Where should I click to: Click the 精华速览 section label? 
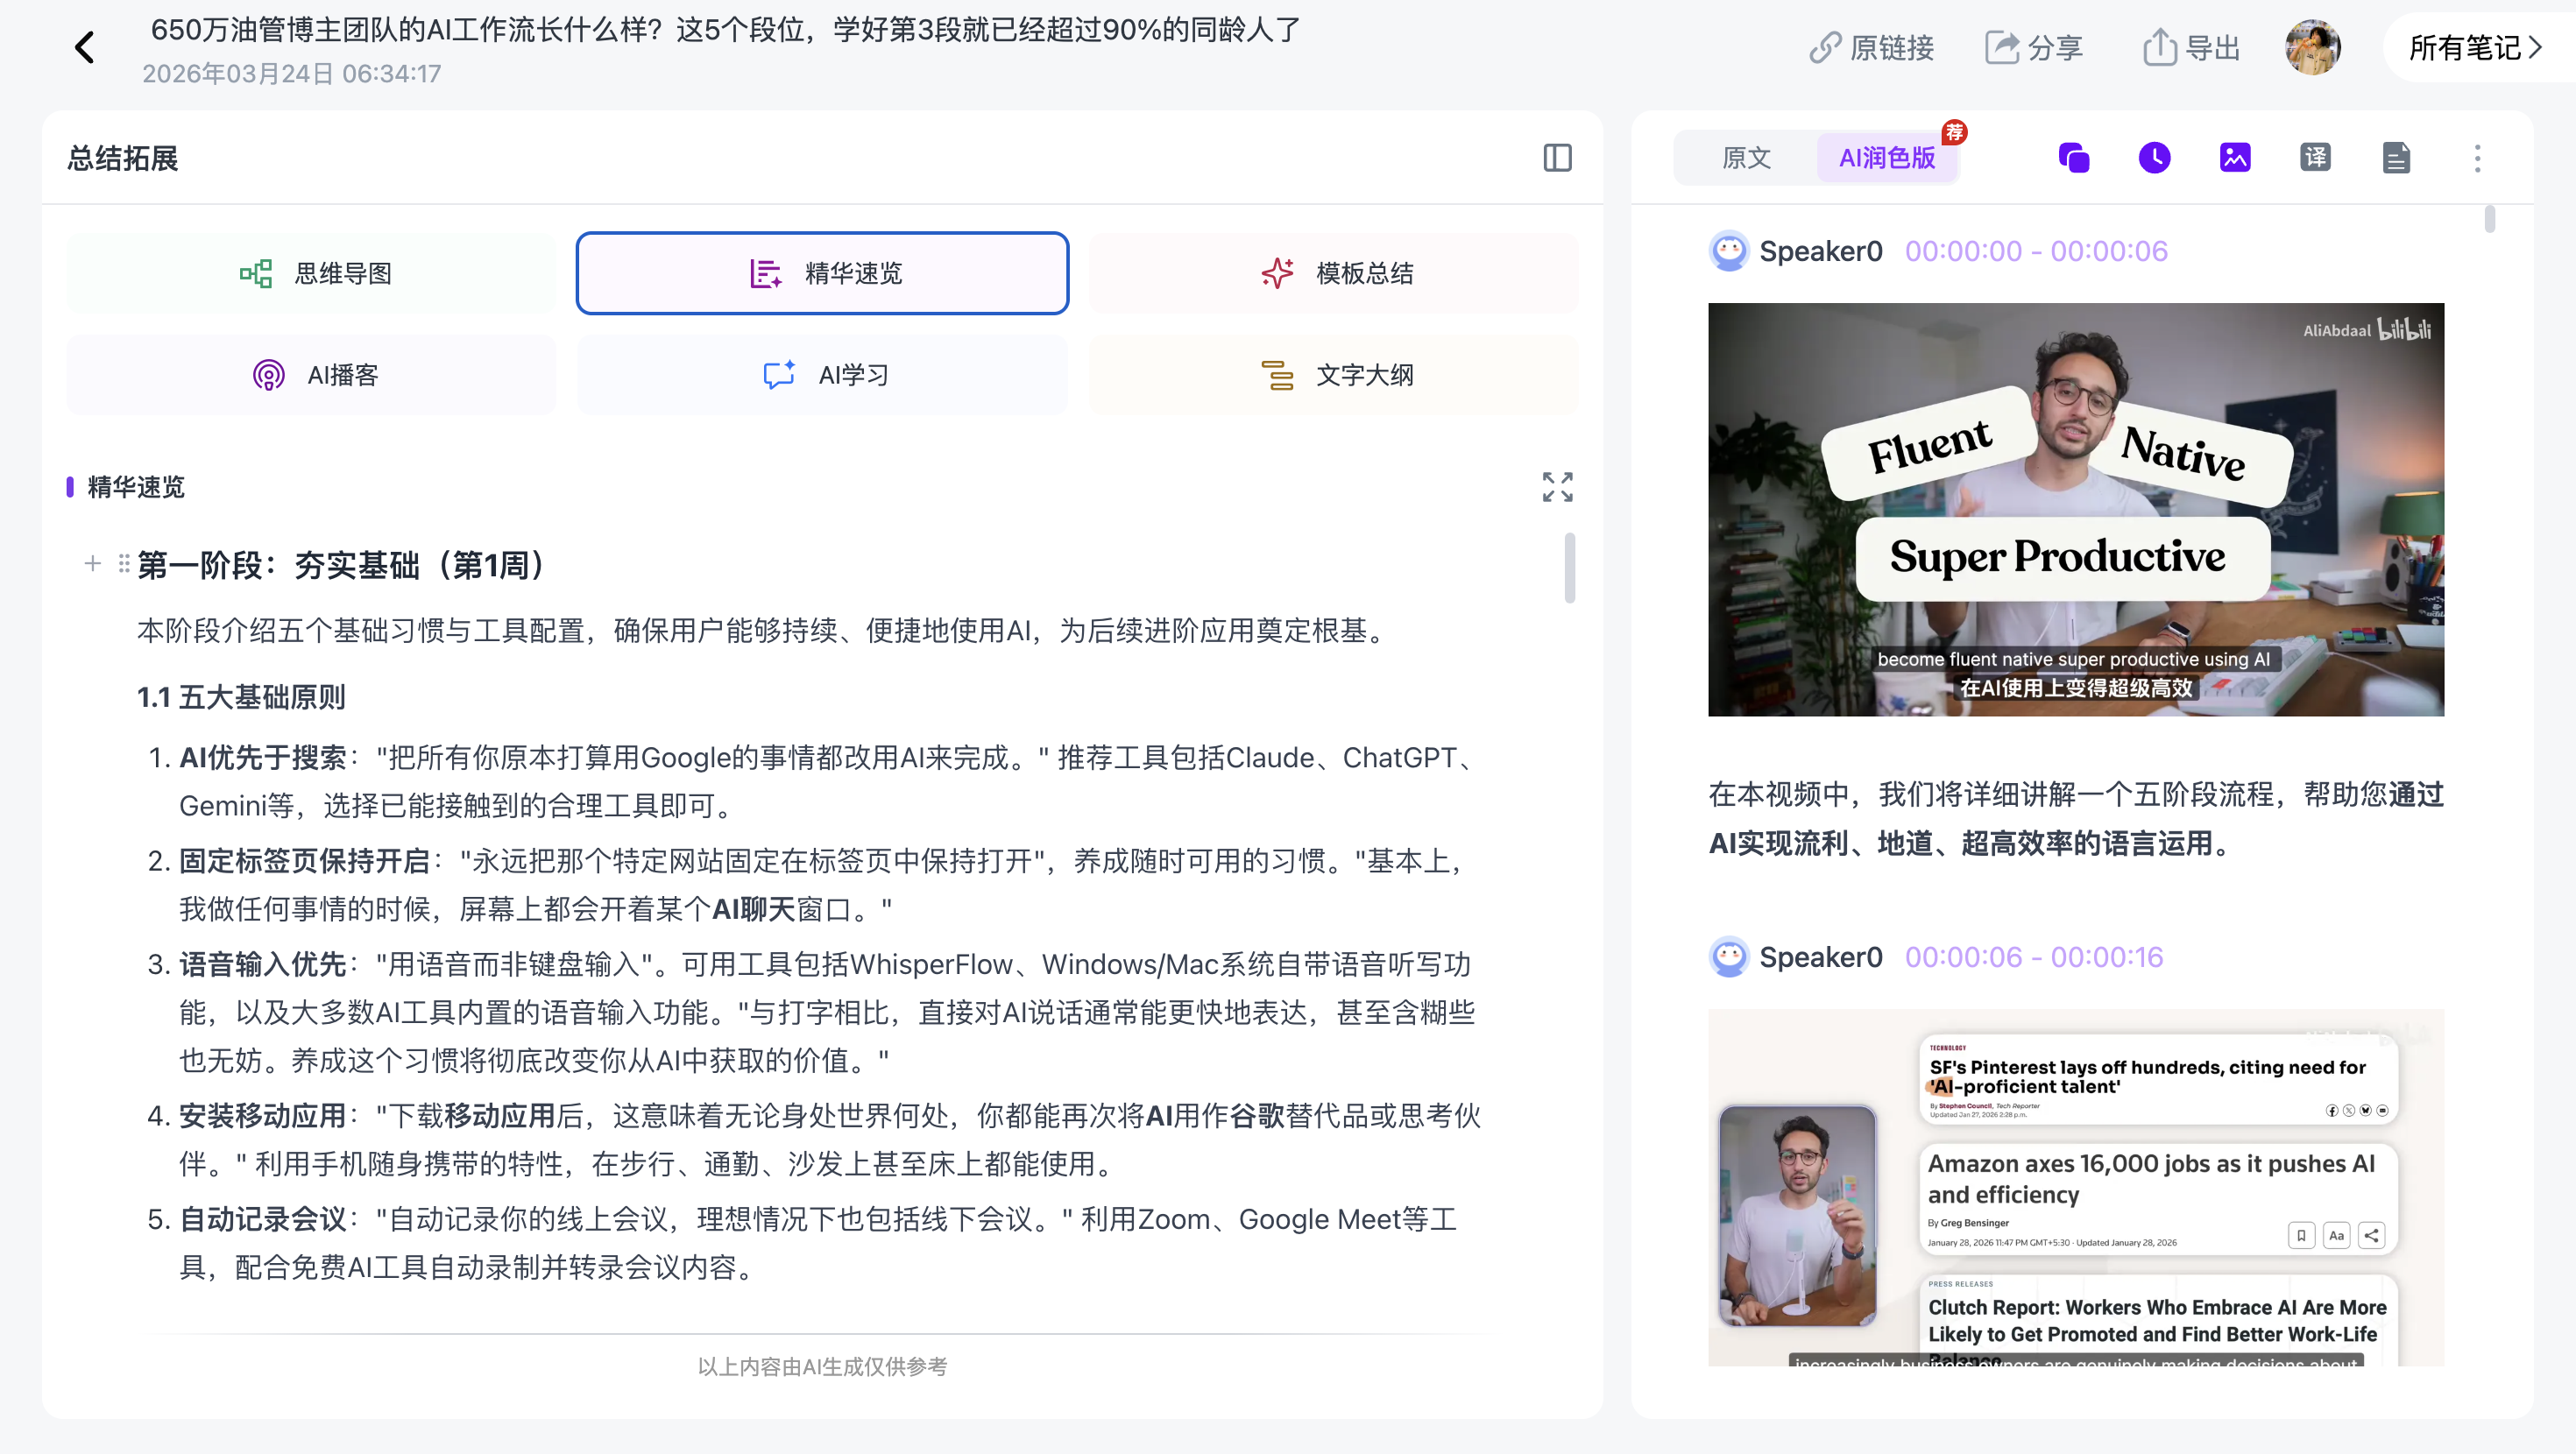(x=136, y=487)
